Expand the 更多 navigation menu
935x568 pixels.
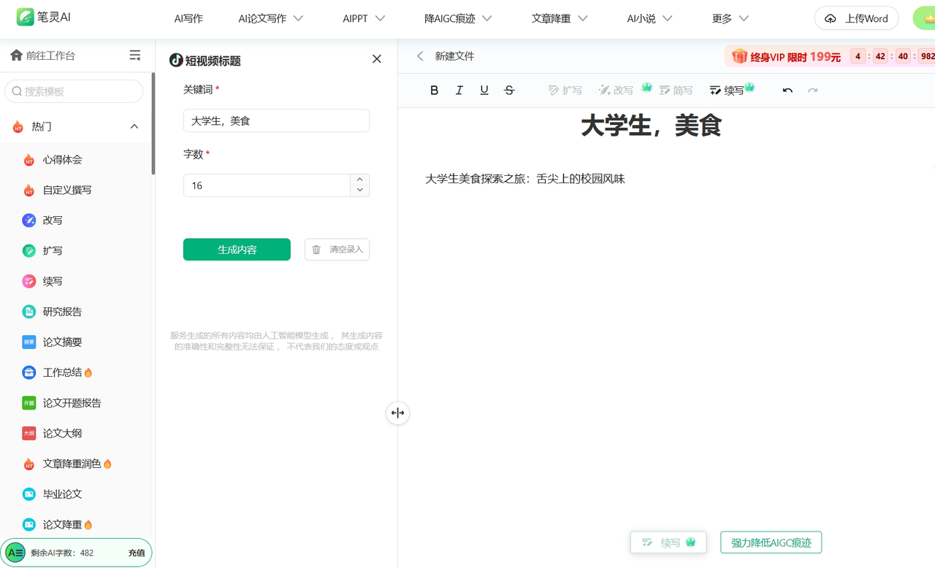[x=730, y=19]
